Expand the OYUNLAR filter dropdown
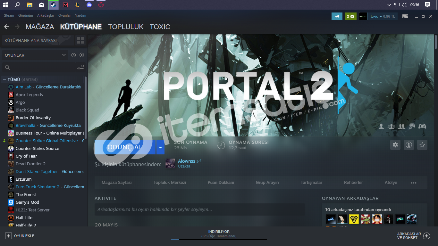 pos(35,55)
